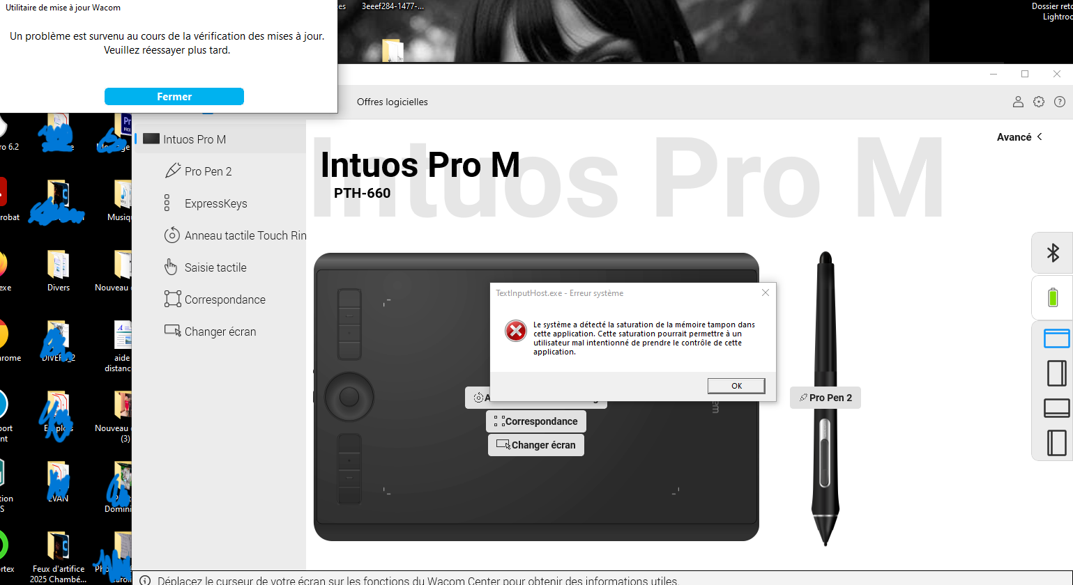Viewport: 1073px width, 585px height.
Task: Open the help question mark icon
Action: pos(1060,102)
